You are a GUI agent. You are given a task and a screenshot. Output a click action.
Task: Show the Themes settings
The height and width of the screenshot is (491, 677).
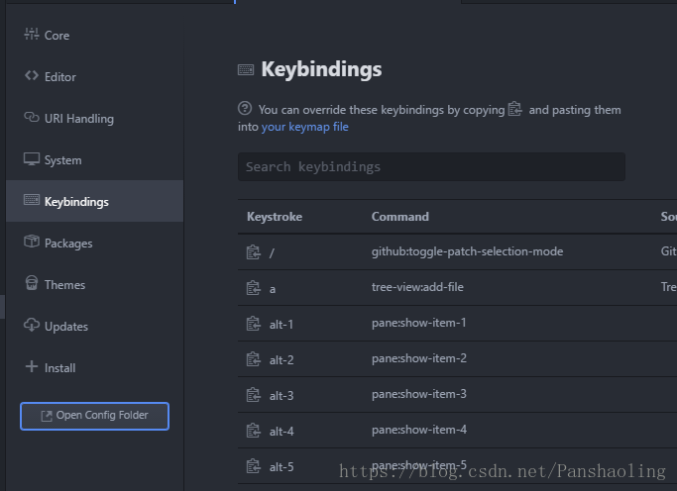[64, 285]
